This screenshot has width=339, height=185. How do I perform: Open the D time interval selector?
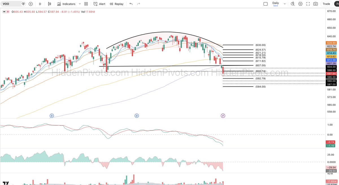pyautogui.click(x=40, y=4)
